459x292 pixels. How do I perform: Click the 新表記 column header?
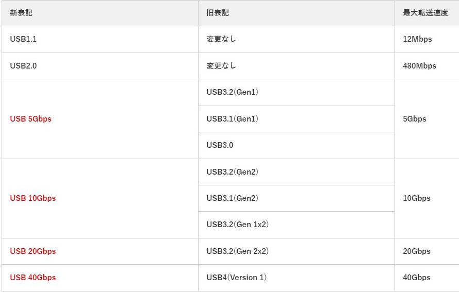(x=21, y=13)
